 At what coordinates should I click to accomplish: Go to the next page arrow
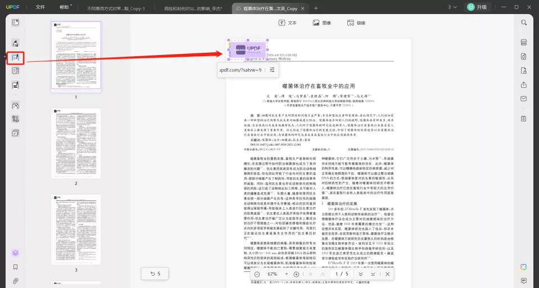(x=361, y=274)
